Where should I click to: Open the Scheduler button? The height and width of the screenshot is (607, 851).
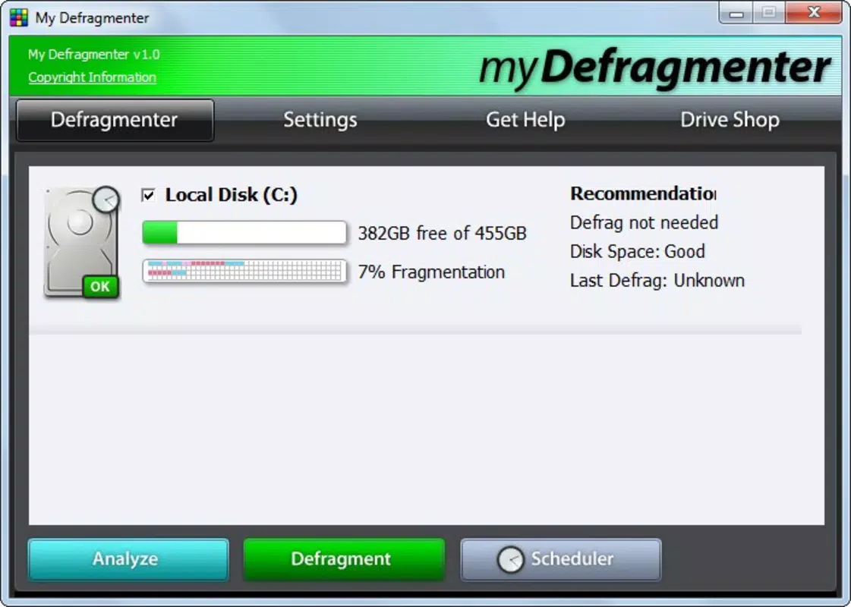pyautogui.click(x=561, y=559)
